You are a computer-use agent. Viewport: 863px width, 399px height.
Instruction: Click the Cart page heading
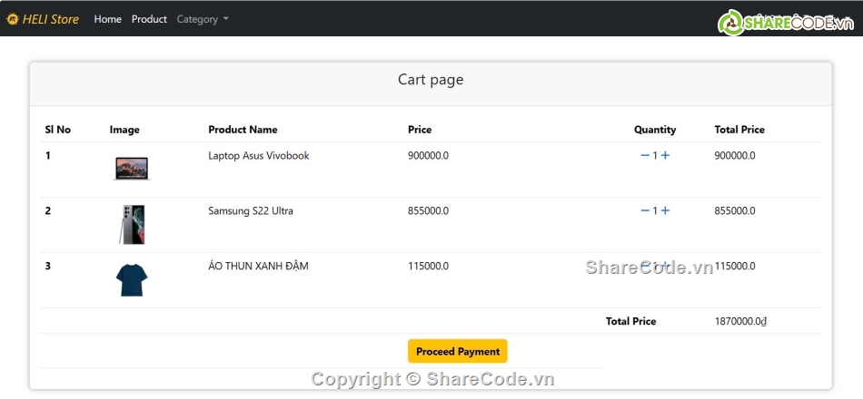pyautogui.click(x=431, y=80)
